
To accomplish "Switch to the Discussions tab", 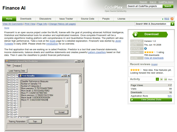I will click(45, 19).
